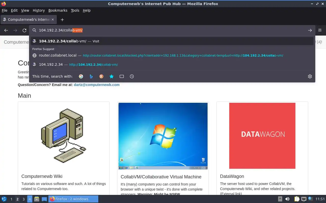Open the Computernewb Wiki computer image
326x203 pixels.
[64, 136]
